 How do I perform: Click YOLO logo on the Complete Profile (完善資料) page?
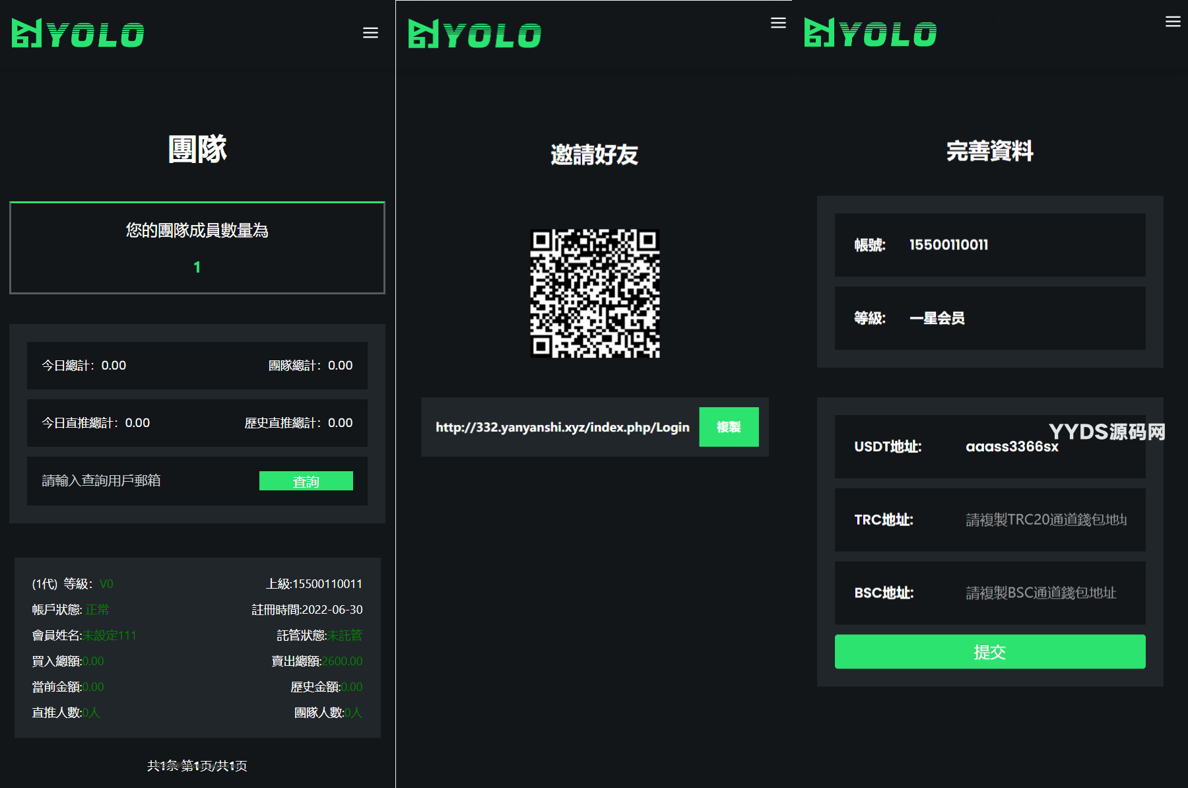click(870, 33)
